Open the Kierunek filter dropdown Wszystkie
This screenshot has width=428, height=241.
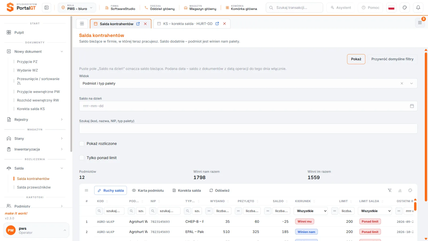click(x=311, y=211)
